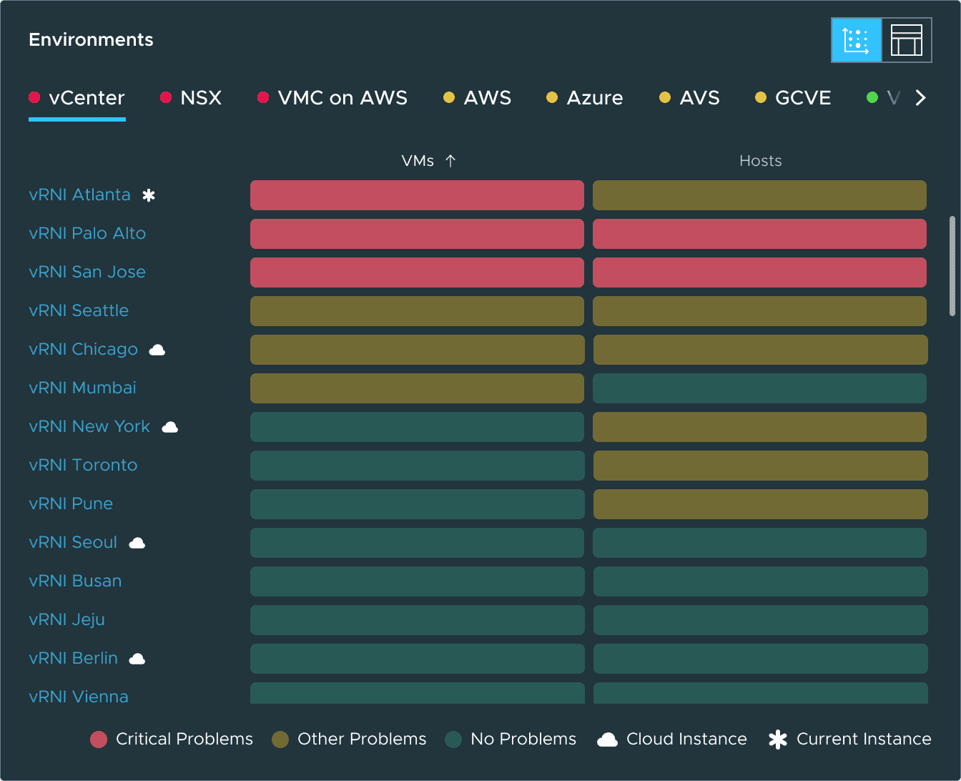
Task: Click vRNI Palo Alto Hosts critical cell
Action: pos(760,234)
